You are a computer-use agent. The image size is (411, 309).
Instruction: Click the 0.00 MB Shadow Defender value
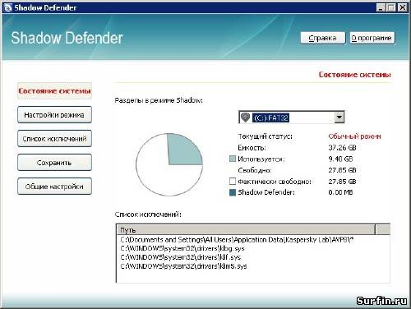340,192
